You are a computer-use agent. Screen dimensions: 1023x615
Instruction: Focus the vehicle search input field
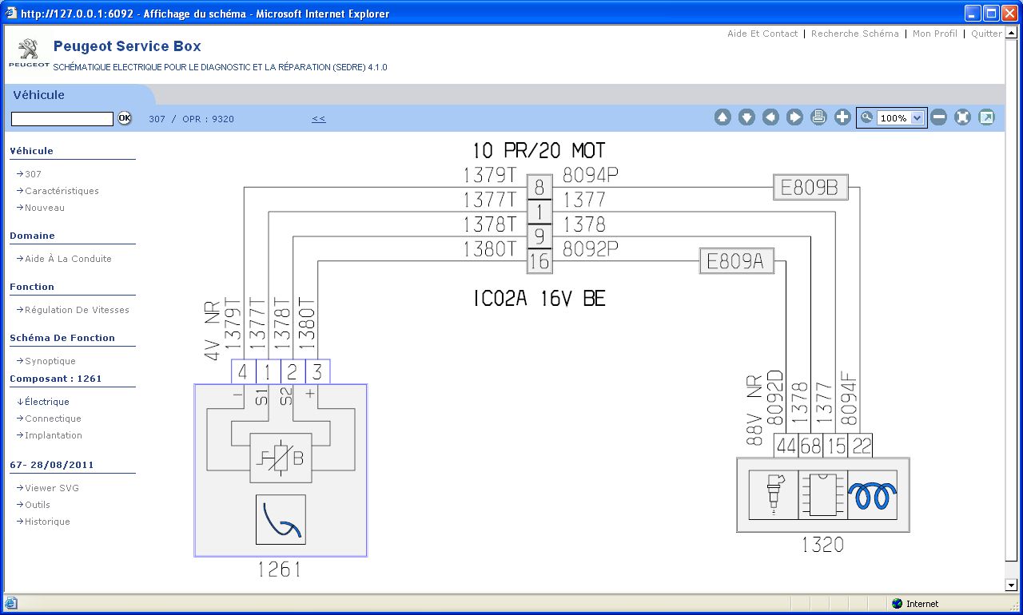62,119
